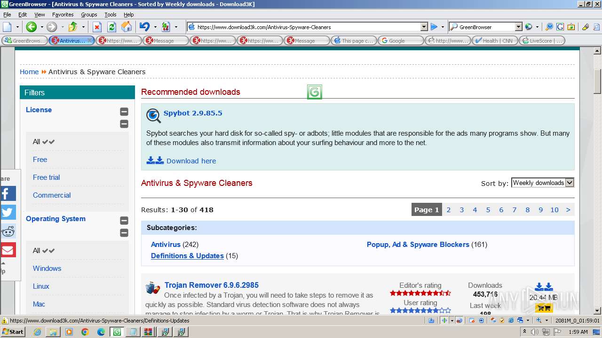Open Popup, Ad & Spyware Blockers subcategory
Image resolution: width=602 pixels, height=338 pixels.
tap(418, 245)
